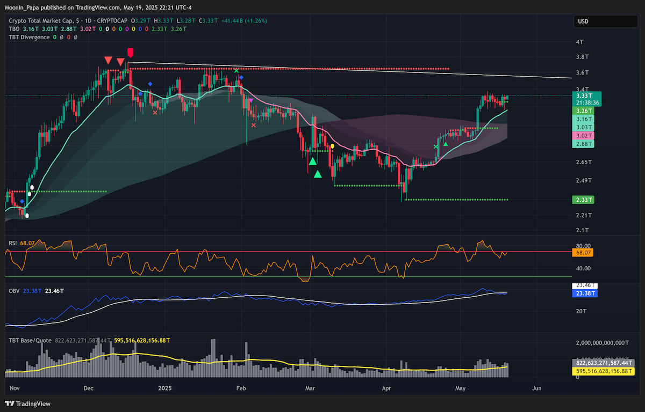Click the green 2.33T support price label
Screen dimensions: 645x412
tap(583, 200)
